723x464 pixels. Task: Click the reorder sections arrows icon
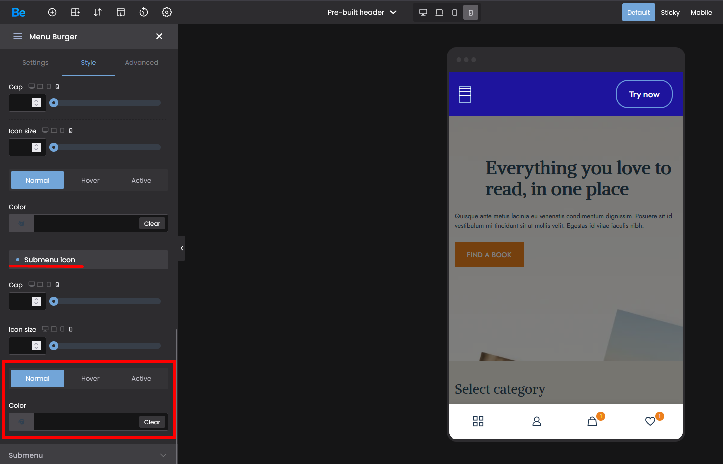[x=98, y=12]
